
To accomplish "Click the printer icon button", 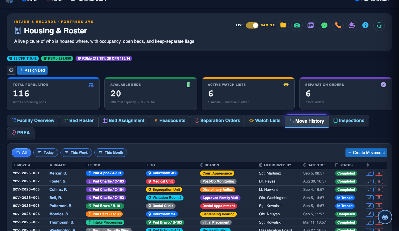I will [x=11, y=70].
